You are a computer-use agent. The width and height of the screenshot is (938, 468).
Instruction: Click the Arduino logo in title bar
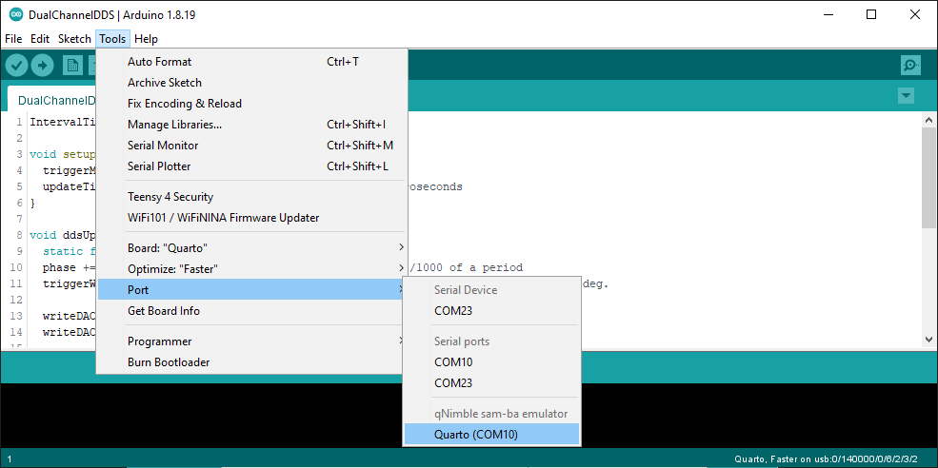pos(15,14)
